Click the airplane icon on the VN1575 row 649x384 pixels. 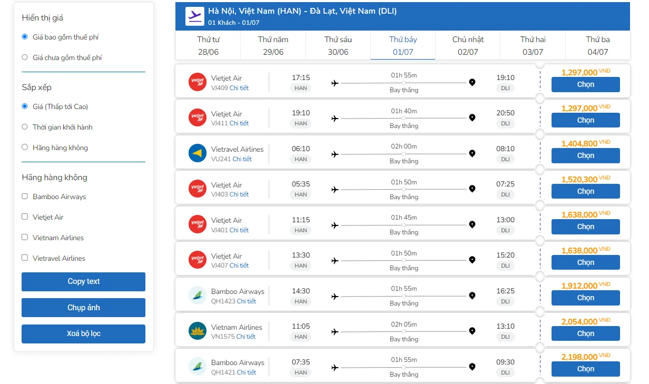point(335,331)
